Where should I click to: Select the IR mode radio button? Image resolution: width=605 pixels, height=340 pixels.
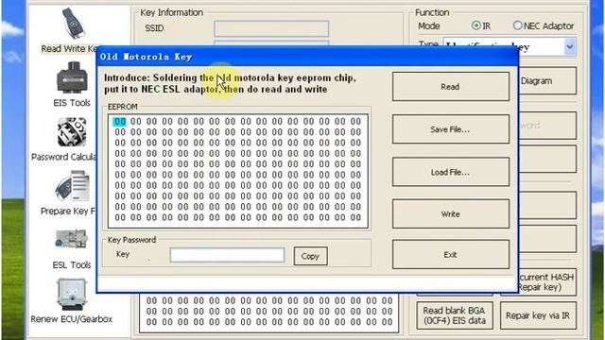click(x=476, y=25)
